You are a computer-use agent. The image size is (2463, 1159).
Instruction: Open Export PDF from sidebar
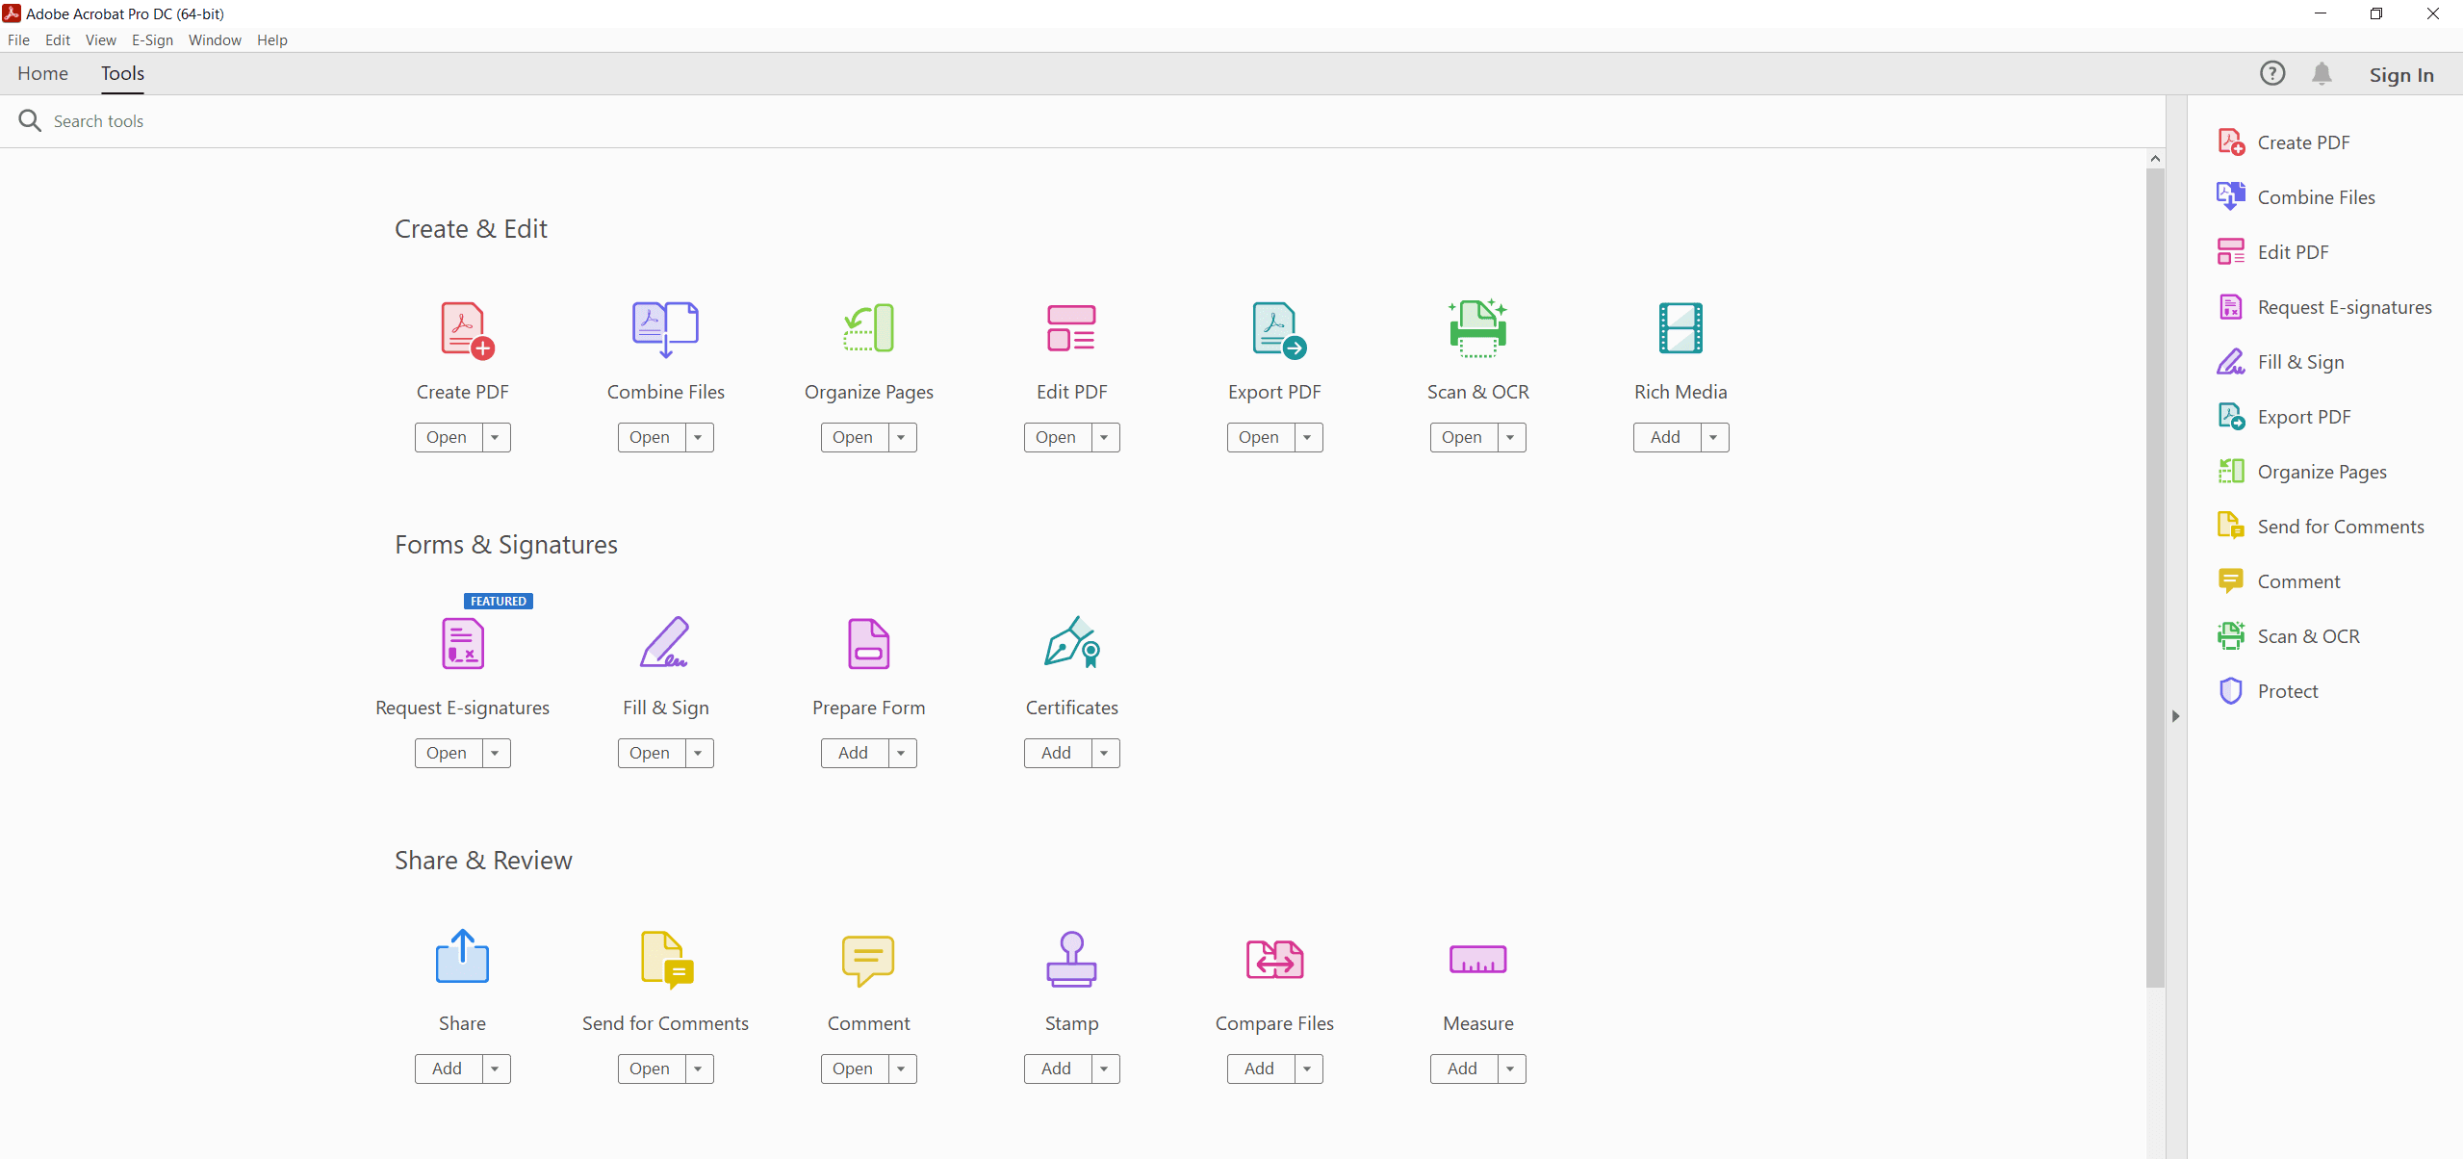[2304, 416]
